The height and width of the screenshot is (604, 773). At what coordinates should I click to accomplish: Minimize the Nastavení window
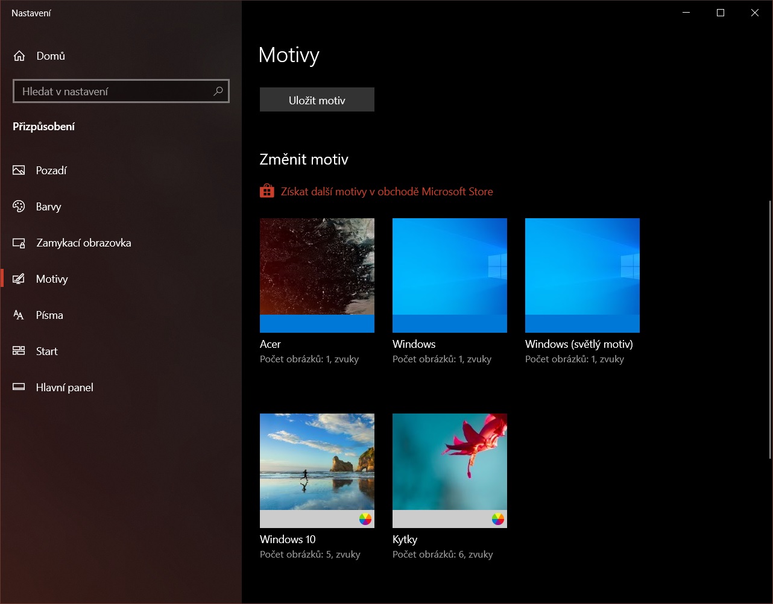point(686,13)
